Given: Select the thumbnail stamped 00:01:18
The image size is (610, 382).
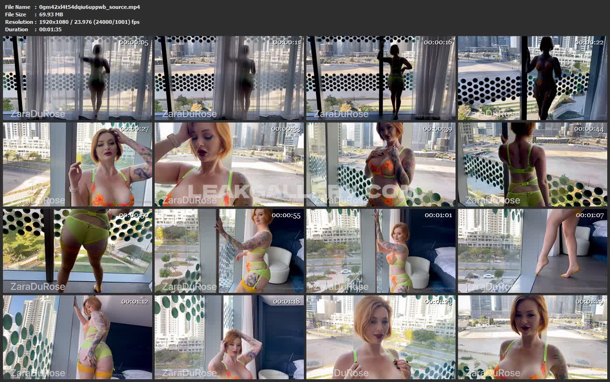Looking at the screenshot, I should point(229,337).
